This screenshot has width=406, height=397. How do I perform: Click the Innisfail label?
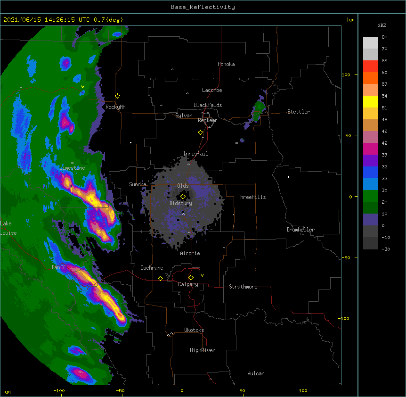tap(195, 154)
